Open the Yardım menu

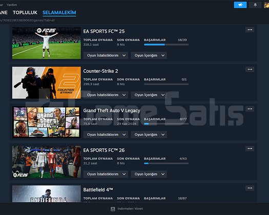click(x=12, y=5)
